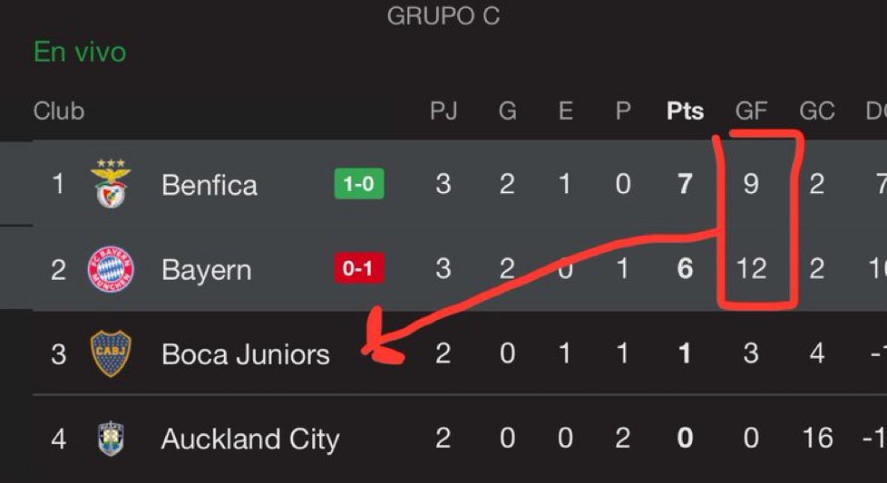The image size is (887, 483).
Task: Click the Club column header
Action: (59, 111)
